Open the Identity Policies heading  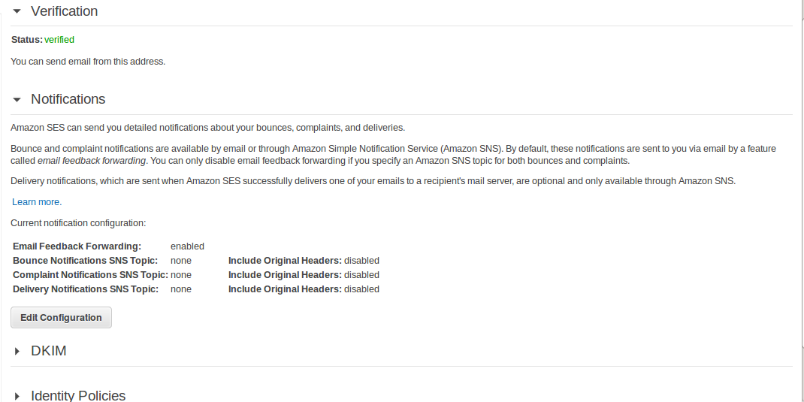point(78,395)
